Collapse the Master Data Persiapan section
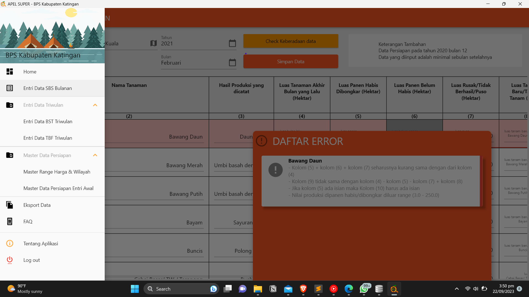This screenshot has width=529, height=297. coord(95,155)
